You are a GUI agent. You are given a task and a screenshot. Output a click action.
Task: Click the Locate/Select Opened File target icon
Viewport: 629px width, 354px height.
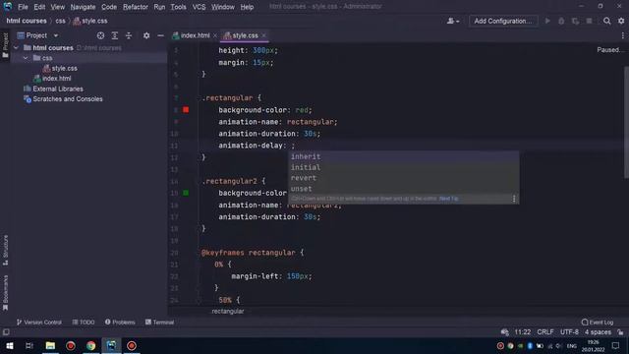pyautogui.click(x=100, y=35)
